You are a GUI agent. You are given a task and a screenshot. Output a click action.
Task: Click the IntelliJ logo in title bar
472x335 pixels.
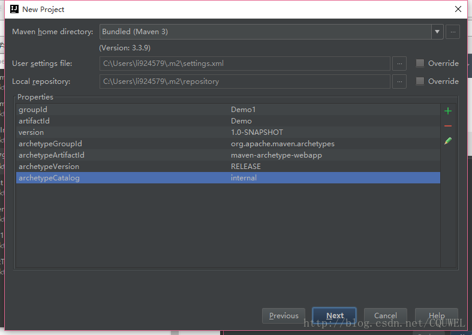(14, 10)
